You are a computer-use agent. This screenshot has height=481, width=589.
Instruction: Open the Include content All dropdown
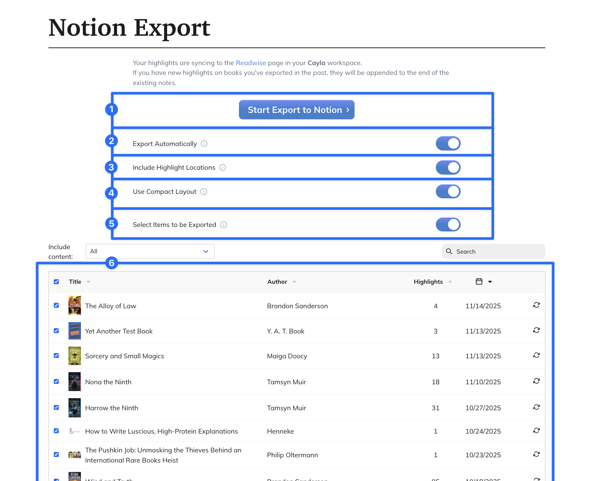click(150, 251)
